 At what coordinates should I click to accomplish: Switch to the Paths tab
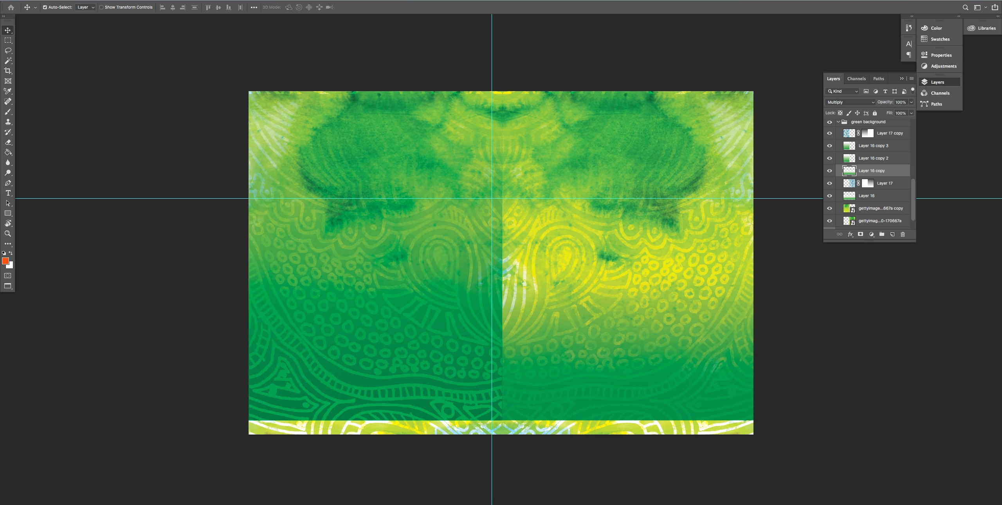click(x=878, y=79)
